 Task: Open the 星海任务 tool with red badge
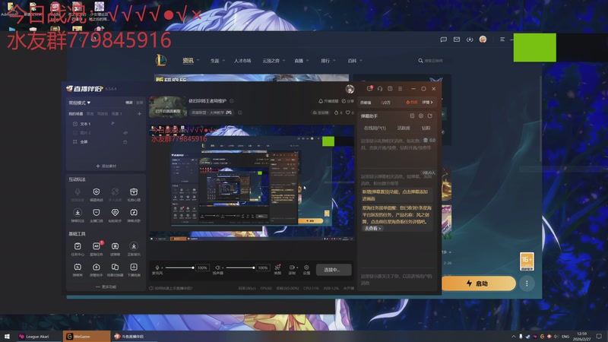tap(97, 246)
